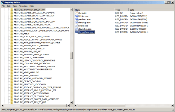Viewport: 175px width, 112px height.
Task: Click the tree pane's scroll-up arrow
Action: (71, 10)
